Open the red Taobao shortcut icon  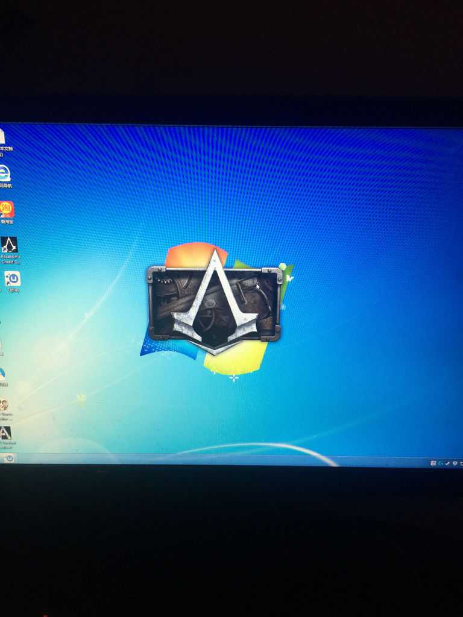[7, 209]
